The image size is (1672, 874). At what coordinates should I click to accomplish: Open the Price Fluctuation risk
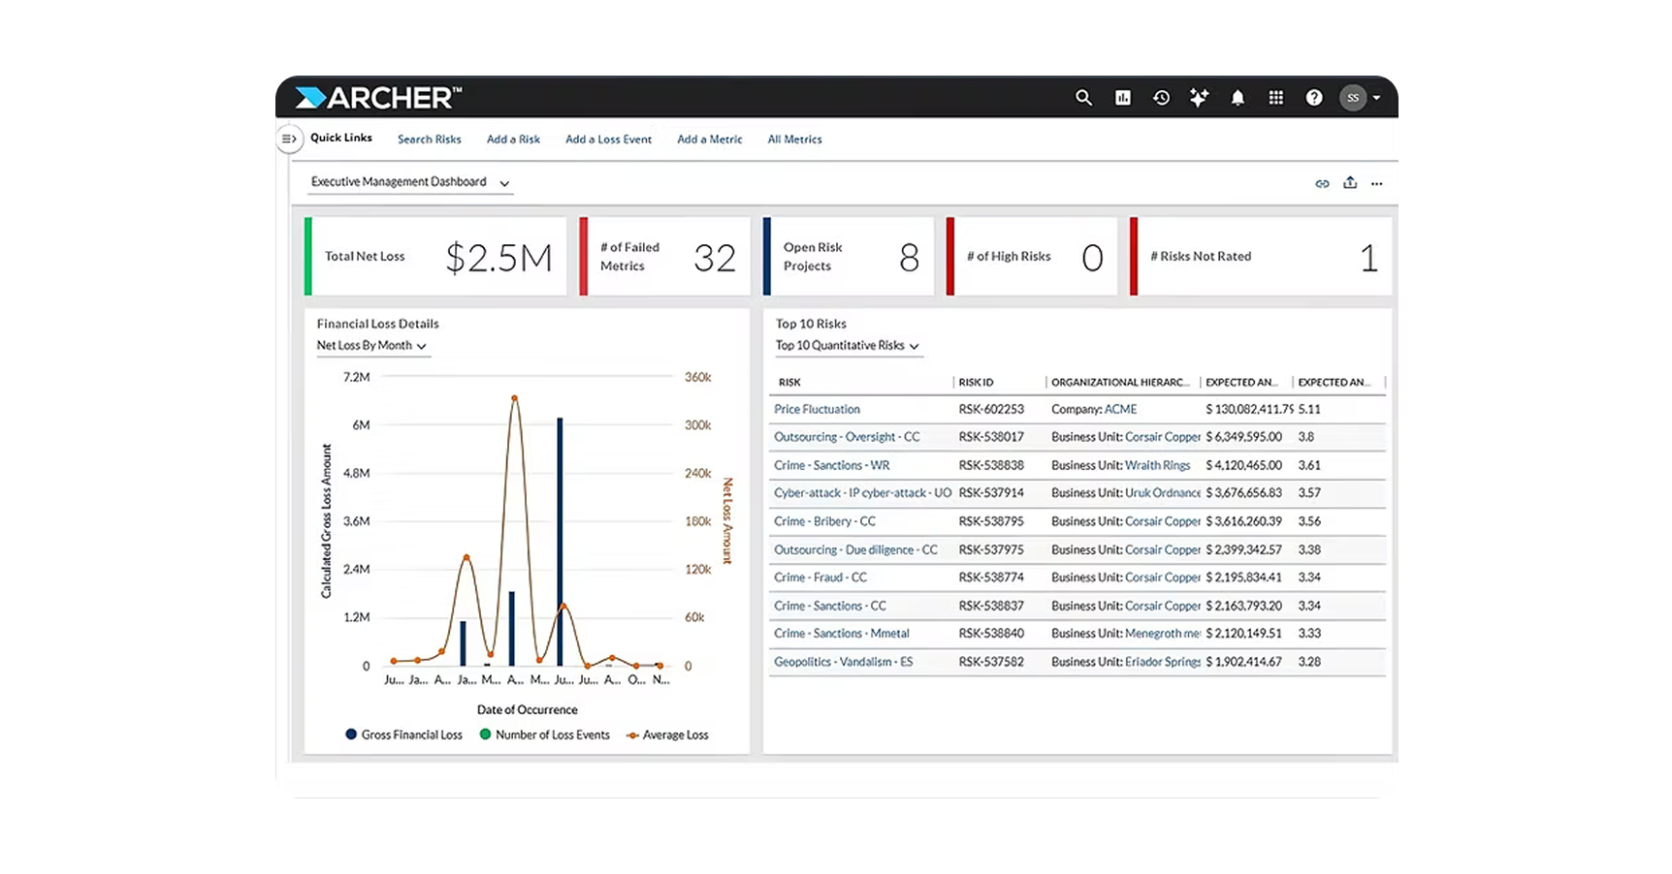pos(817,410)
